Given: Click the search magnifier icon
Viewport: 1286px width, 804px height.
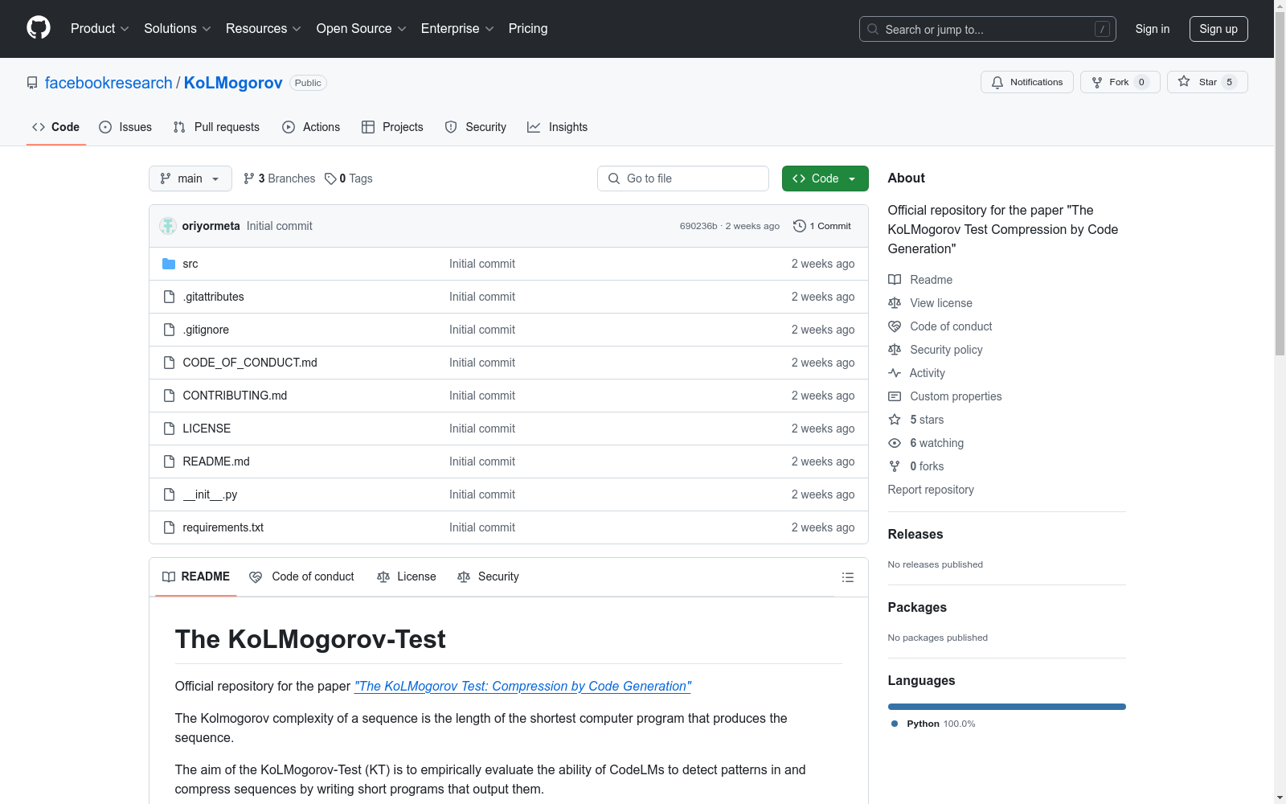Looking at the screenshot, I should (x=873, y=29).
